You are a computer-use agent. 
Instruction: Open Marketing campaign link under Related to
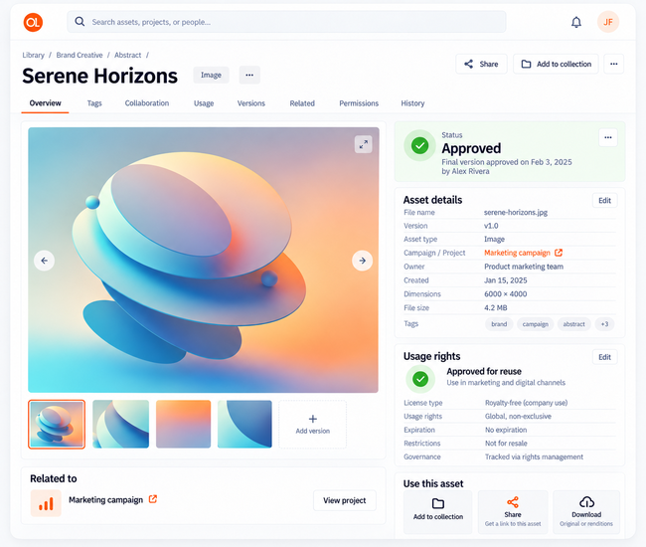click(106, 500)
